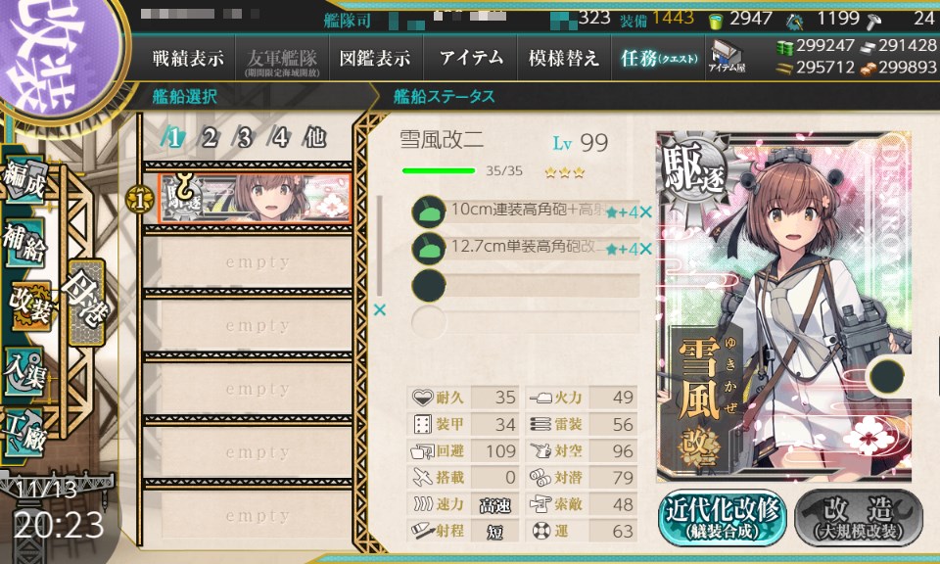940x564 pixels.
Task: Open the 任務 (クエスト) quest menu
Action: pos(659,58)
